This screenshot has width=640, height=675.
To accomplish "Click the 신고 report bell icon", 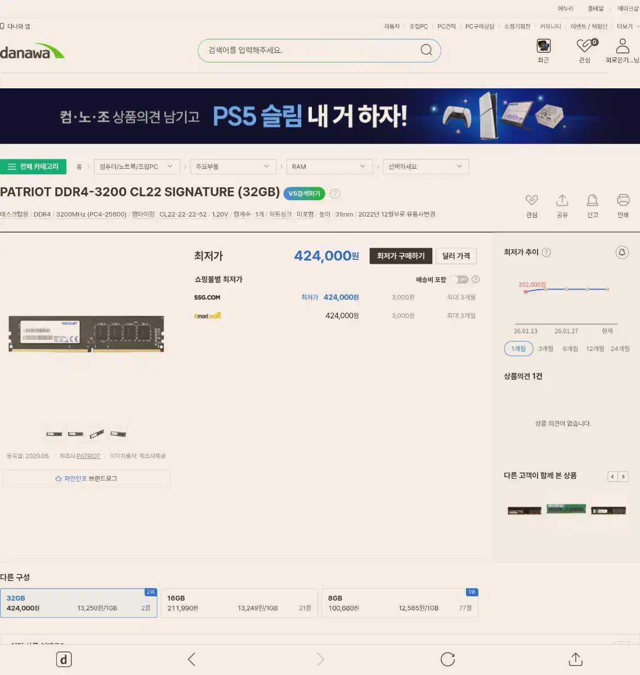I will pyautogui.click(x=593, y=200).
